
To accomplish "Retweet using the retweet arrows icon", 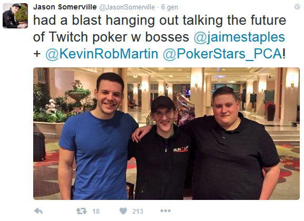I will tap(82, 211).
